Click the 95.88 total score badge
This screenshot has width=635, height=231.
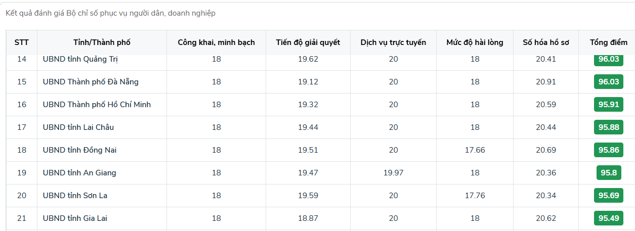point(609,127)
